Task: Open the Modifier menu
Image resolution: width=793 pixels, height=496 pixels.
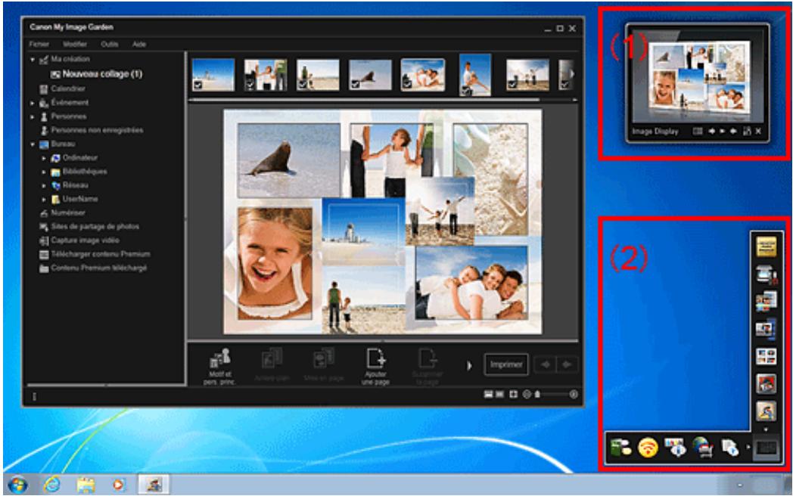Action: point(75,45)
